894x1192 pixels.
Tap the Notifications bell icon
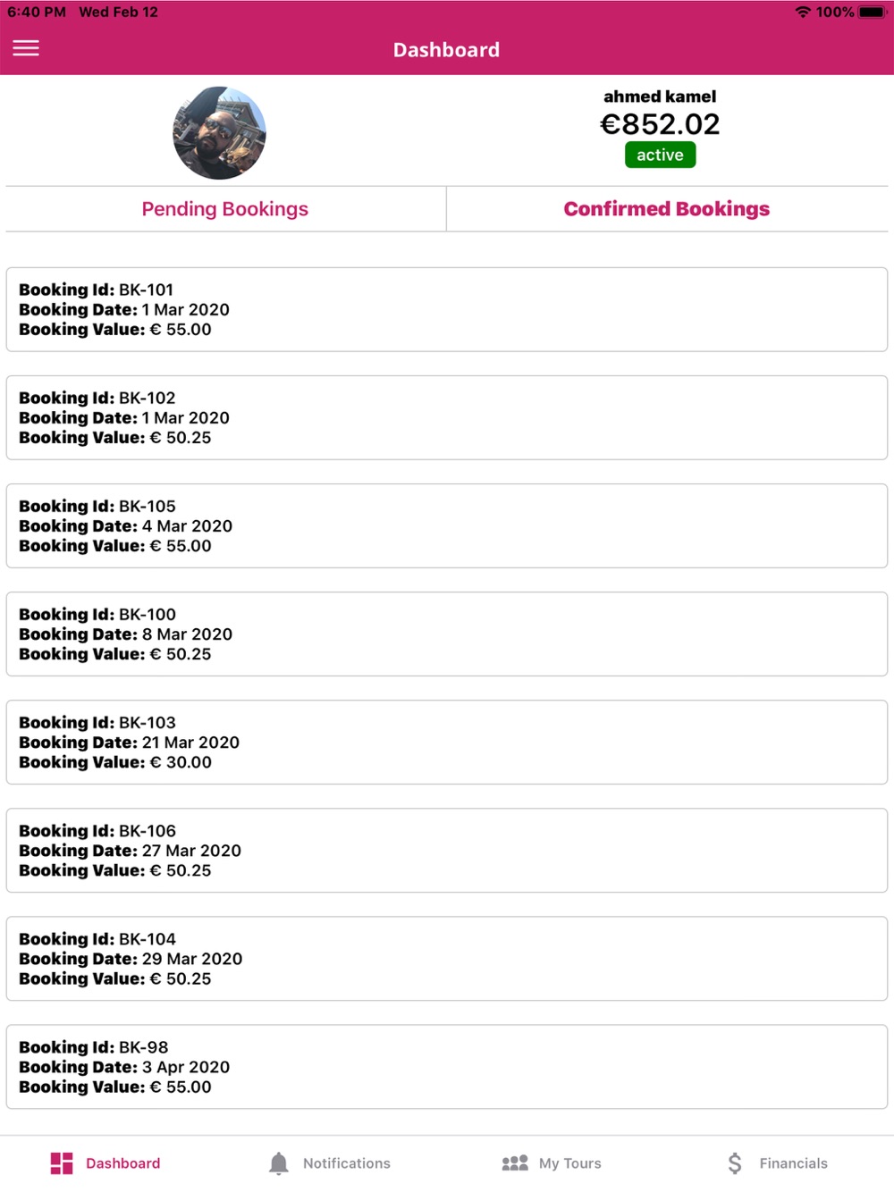pyautogui.click(x=279, y=1163)
